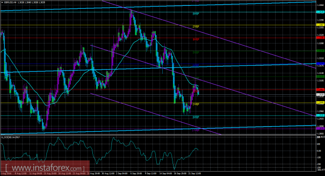Click the yellow 1.3367 price level tag
The width and height of the screenshot is (325, 176).
pyautogui.click(x=321, y=25)
